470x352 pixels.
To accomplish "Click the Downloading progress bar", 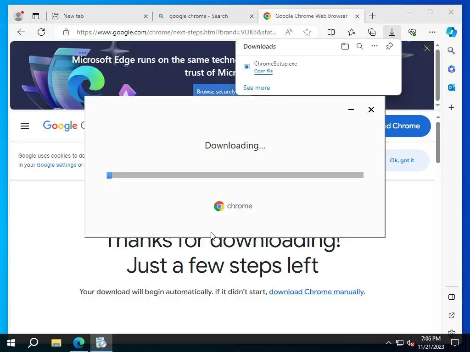I will click(x=235, y=175).
